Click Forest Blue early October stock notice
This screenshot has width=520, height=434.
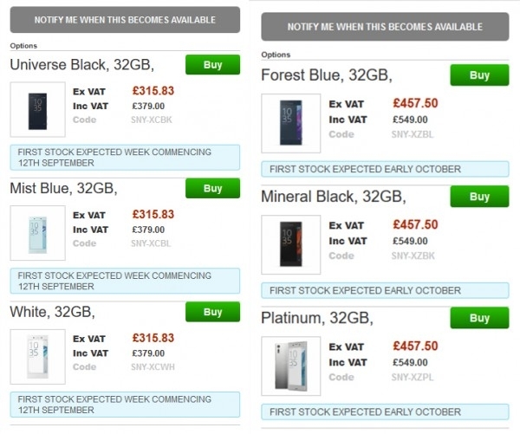point(385,169)
